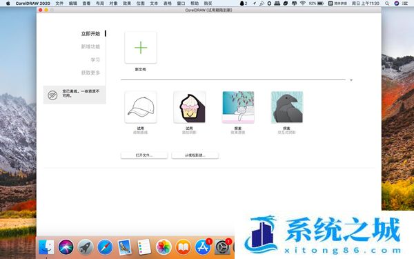Click the battery status icon
414x259 pixels.
point(321,3)
